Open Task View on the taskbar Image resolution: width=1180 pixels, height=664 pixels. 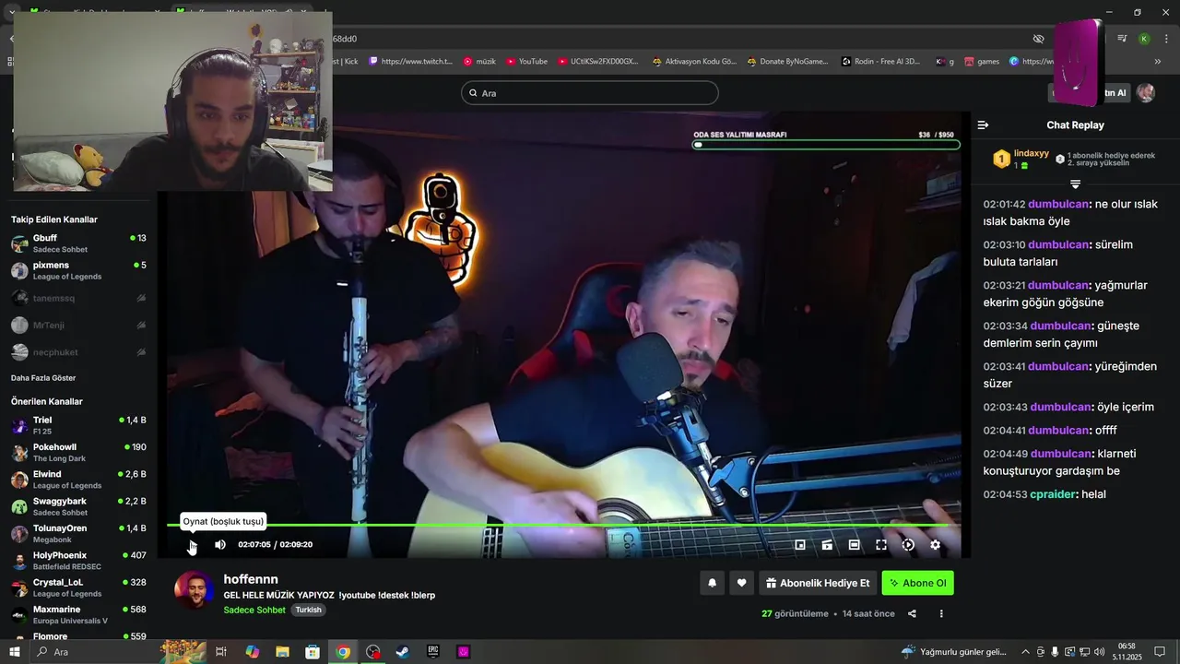221,652
